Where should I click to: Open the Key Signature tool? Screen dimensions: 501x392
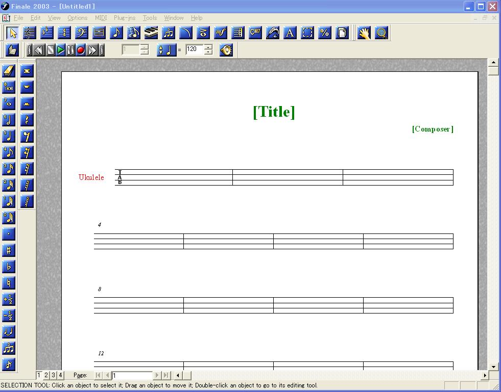[x=47, y=33]
